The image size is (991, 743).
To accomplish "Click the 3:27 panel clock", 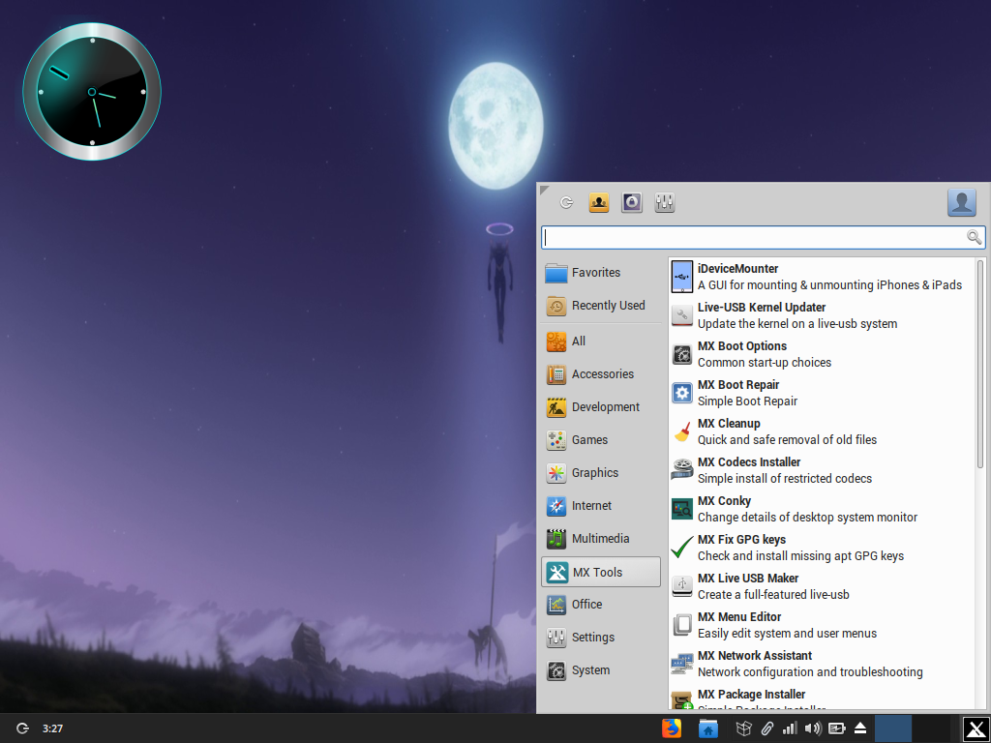I will pyautogui.click(x=52, y=728).
